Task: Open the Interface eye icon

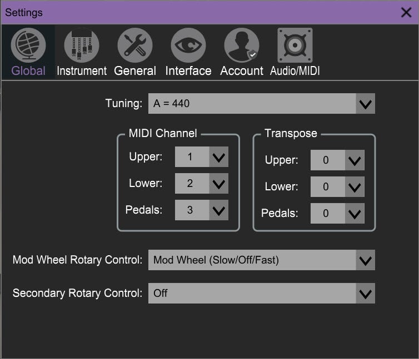Action: 188,45
